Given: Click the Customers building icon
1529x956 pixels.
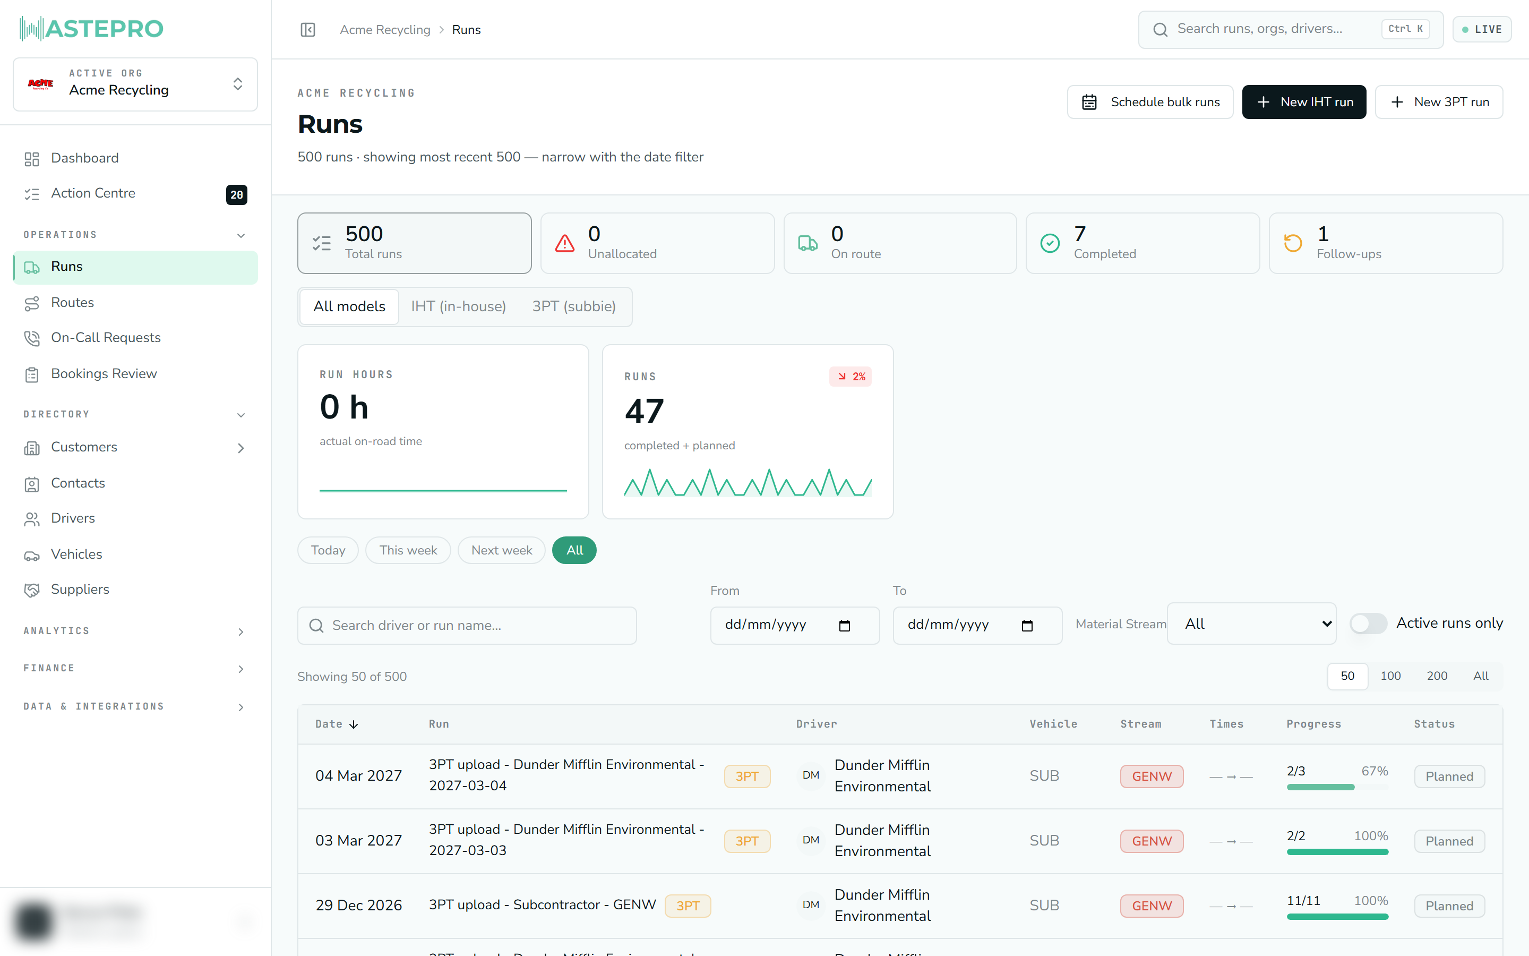Looking at the screenshot, I should coord(32,448).
